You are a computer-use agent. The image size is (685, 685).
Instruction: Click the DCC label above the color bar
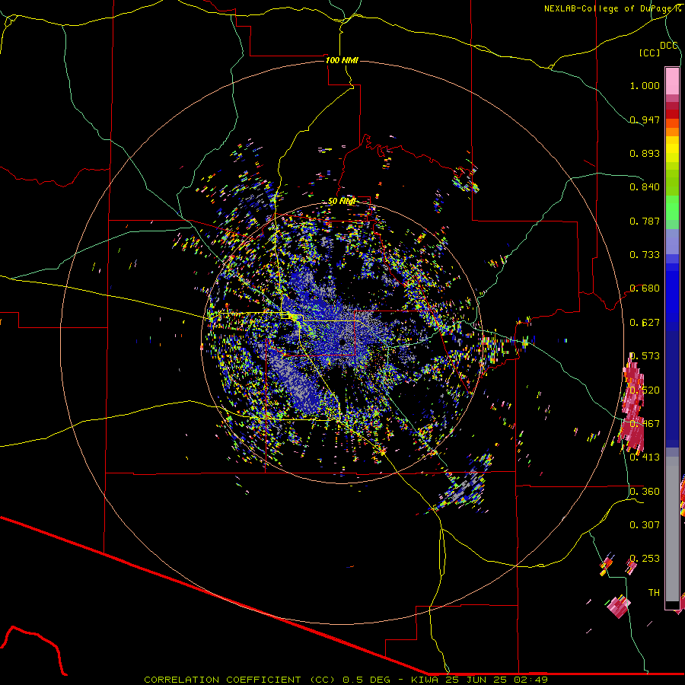(669, 46)
